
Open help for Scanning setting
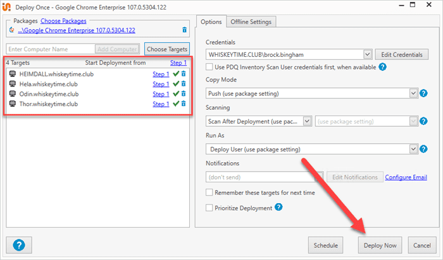(x=423, y=121)
